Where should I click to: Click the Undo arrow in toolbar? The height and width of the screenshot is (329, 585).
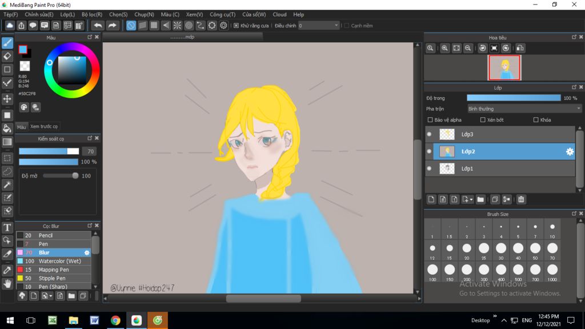98,25
